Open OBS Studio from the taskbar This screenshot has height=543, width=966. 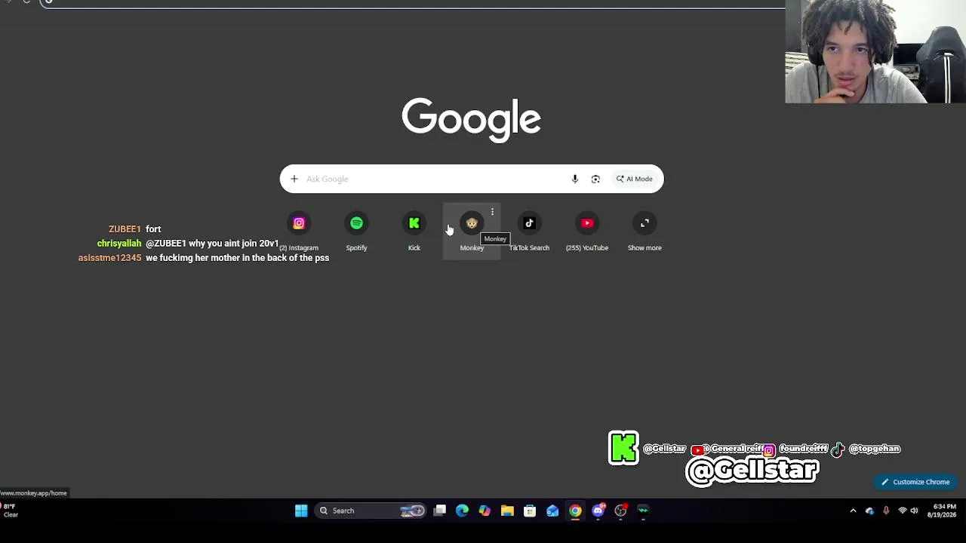tap(620, 511)
